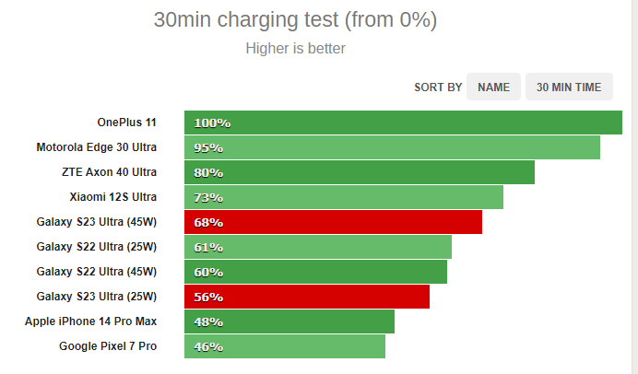Viewport: 638px width, 374px height.
Task: Click red Galaxy S23 Ultra (25W) bar
Action: (x=307, y=297)
